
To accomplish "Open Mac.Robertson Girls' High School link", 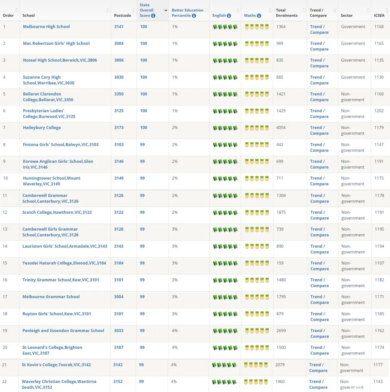I will point(56,43).
